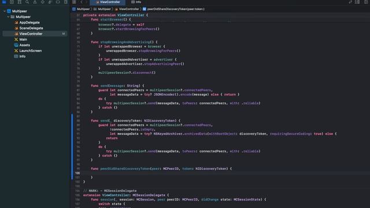
Task: Click 'startBrowsingForPeers' method call
Action: (x=135, y=29)
